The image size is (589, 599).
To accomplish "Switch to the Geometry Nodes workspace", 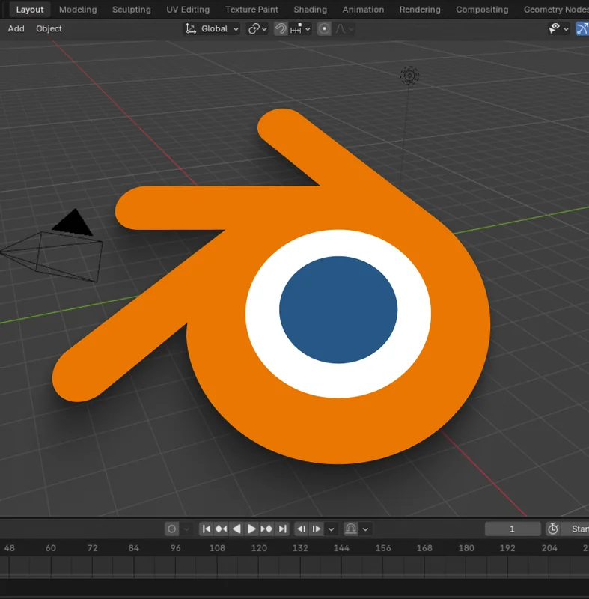I will (556, 10).
